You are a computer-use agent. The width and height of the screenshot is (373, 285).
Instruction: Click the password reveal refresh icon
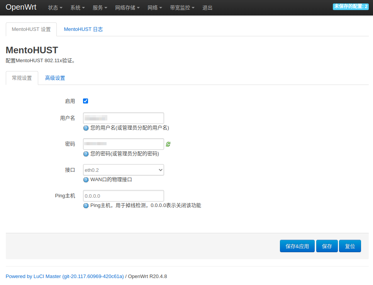point(168,144)
